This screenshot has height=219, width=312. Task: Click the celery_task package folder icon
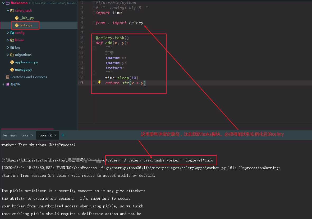click(x=12, y=11)
